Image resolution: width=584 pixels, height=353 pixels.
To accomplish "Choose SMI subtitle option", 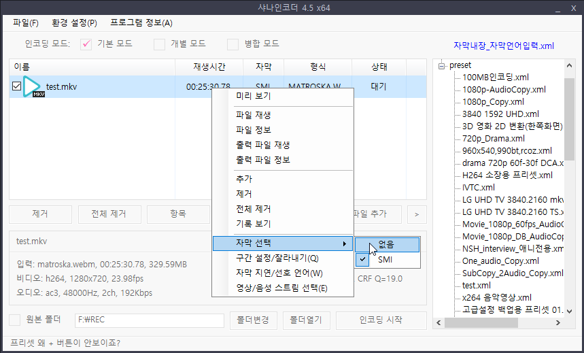I will [385, 259].
